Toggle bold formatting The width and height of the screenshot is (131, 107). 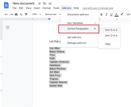pos(101,14)
